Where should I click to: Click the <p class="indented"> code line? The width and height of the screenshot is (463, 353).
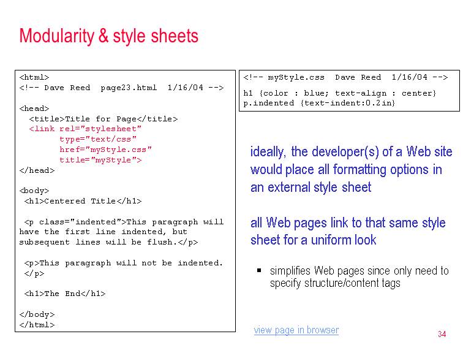click(x=124, y=222)
